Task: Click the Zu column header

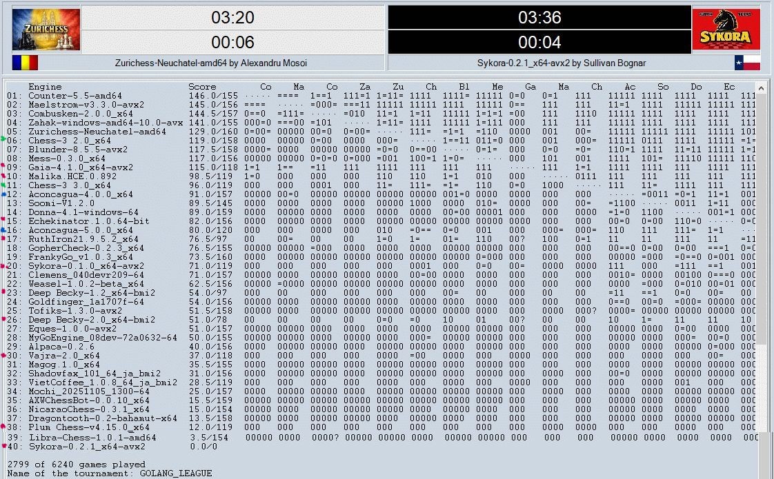Action: (x=398, y=87)
